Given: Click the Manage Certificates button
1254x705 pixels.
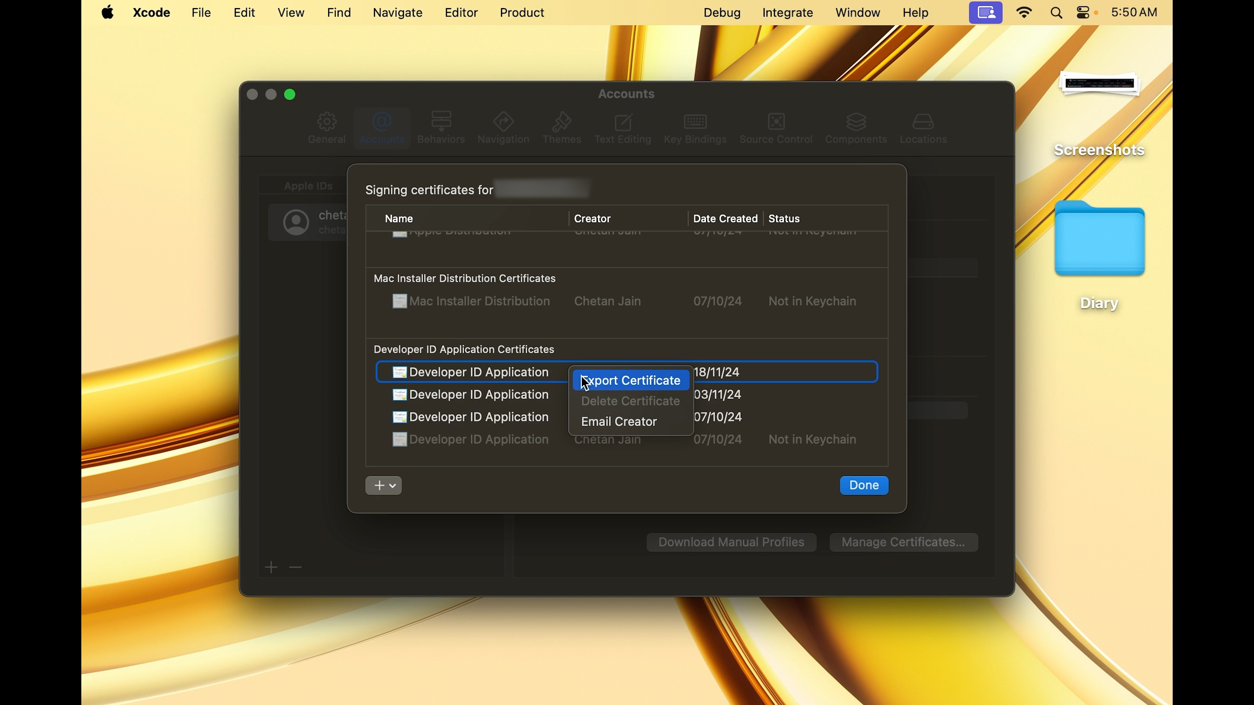Looking at the screenshot, I should 904,542.
